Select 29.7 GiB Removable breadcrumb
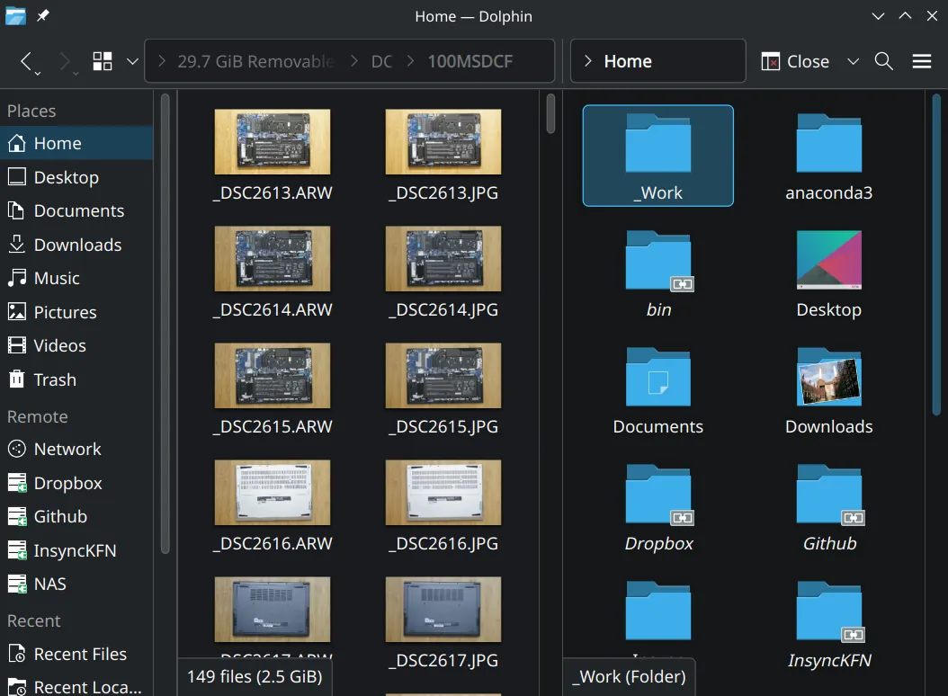948x696 pixels. (x=255, y=61)
